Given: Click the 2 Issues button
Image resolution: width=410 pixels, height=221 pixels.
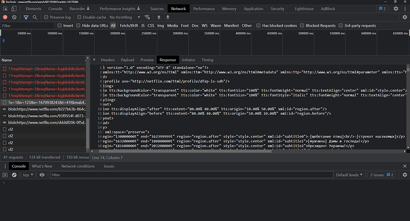Looking at the screenshot, I should 381,175.
